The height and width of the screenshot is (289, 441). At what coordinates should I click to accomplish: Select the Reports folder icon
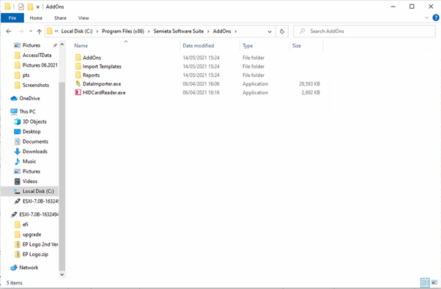point(78,75)
